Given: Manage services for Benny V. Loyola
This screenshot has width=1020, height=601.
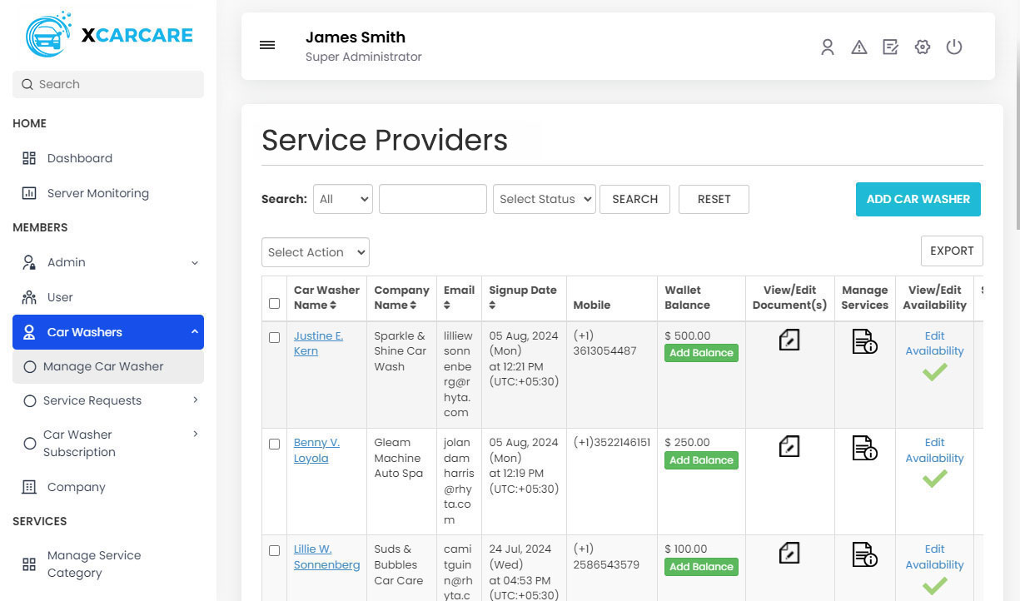Looking at the screenshot, I should [x=864, y=447].
